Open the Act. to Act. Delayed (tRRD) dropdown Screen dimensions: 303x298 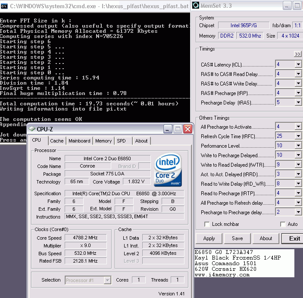tap(298, 174)
